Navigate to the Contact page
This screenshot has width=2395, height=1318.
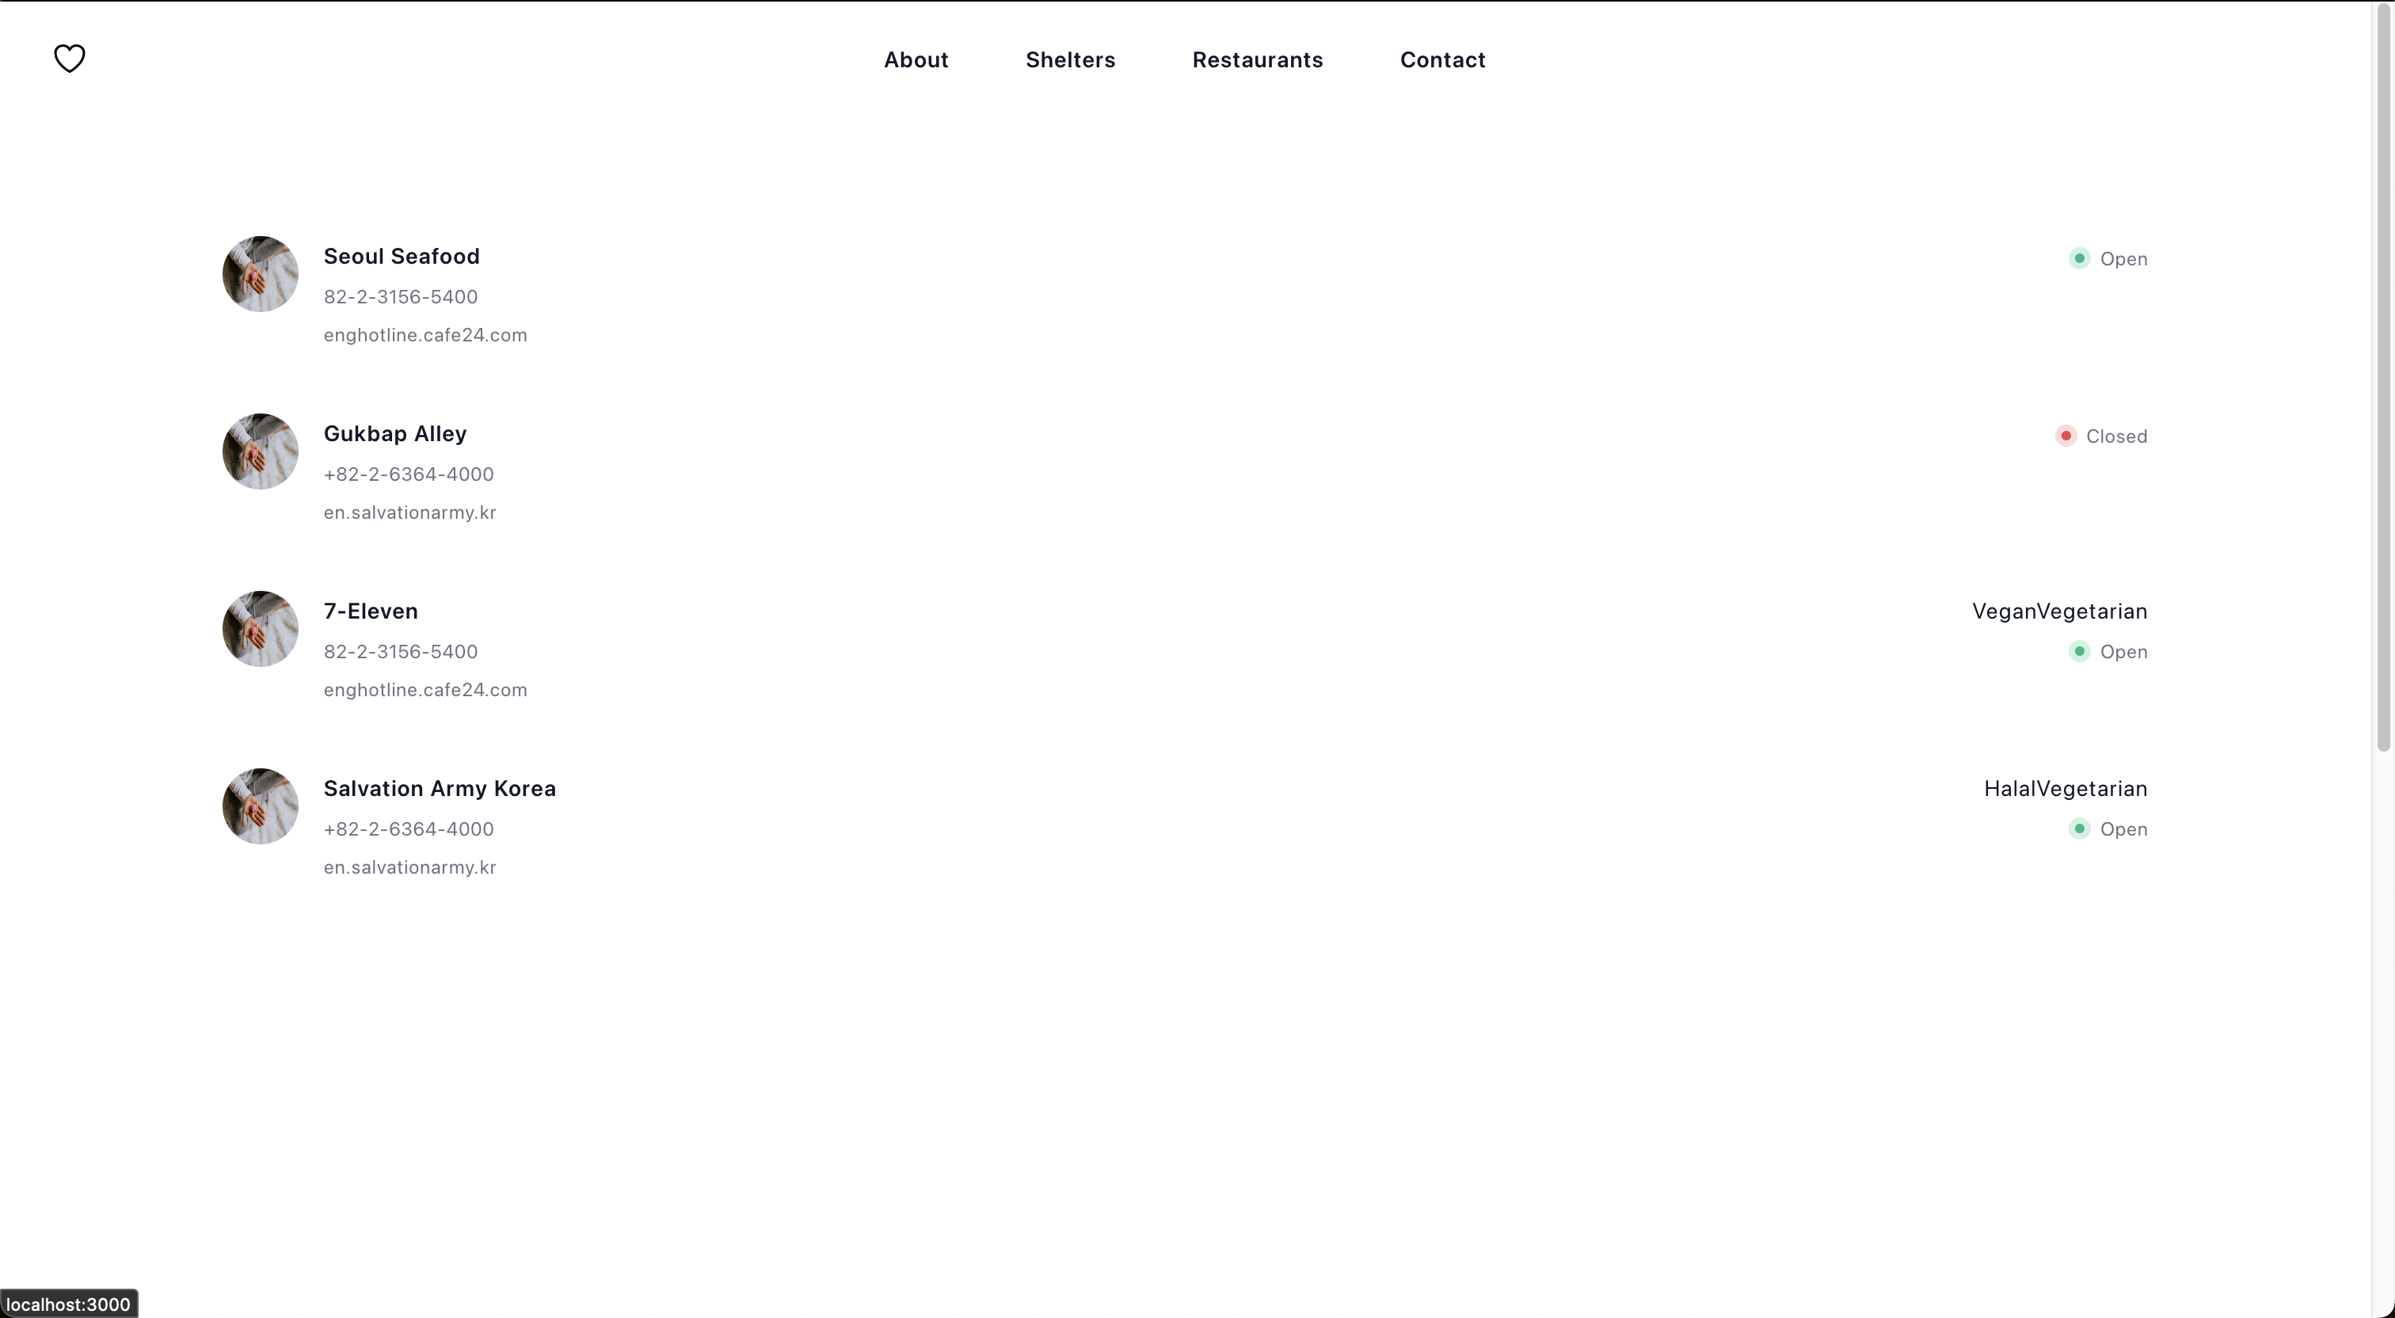click(x=1441, y=60)
